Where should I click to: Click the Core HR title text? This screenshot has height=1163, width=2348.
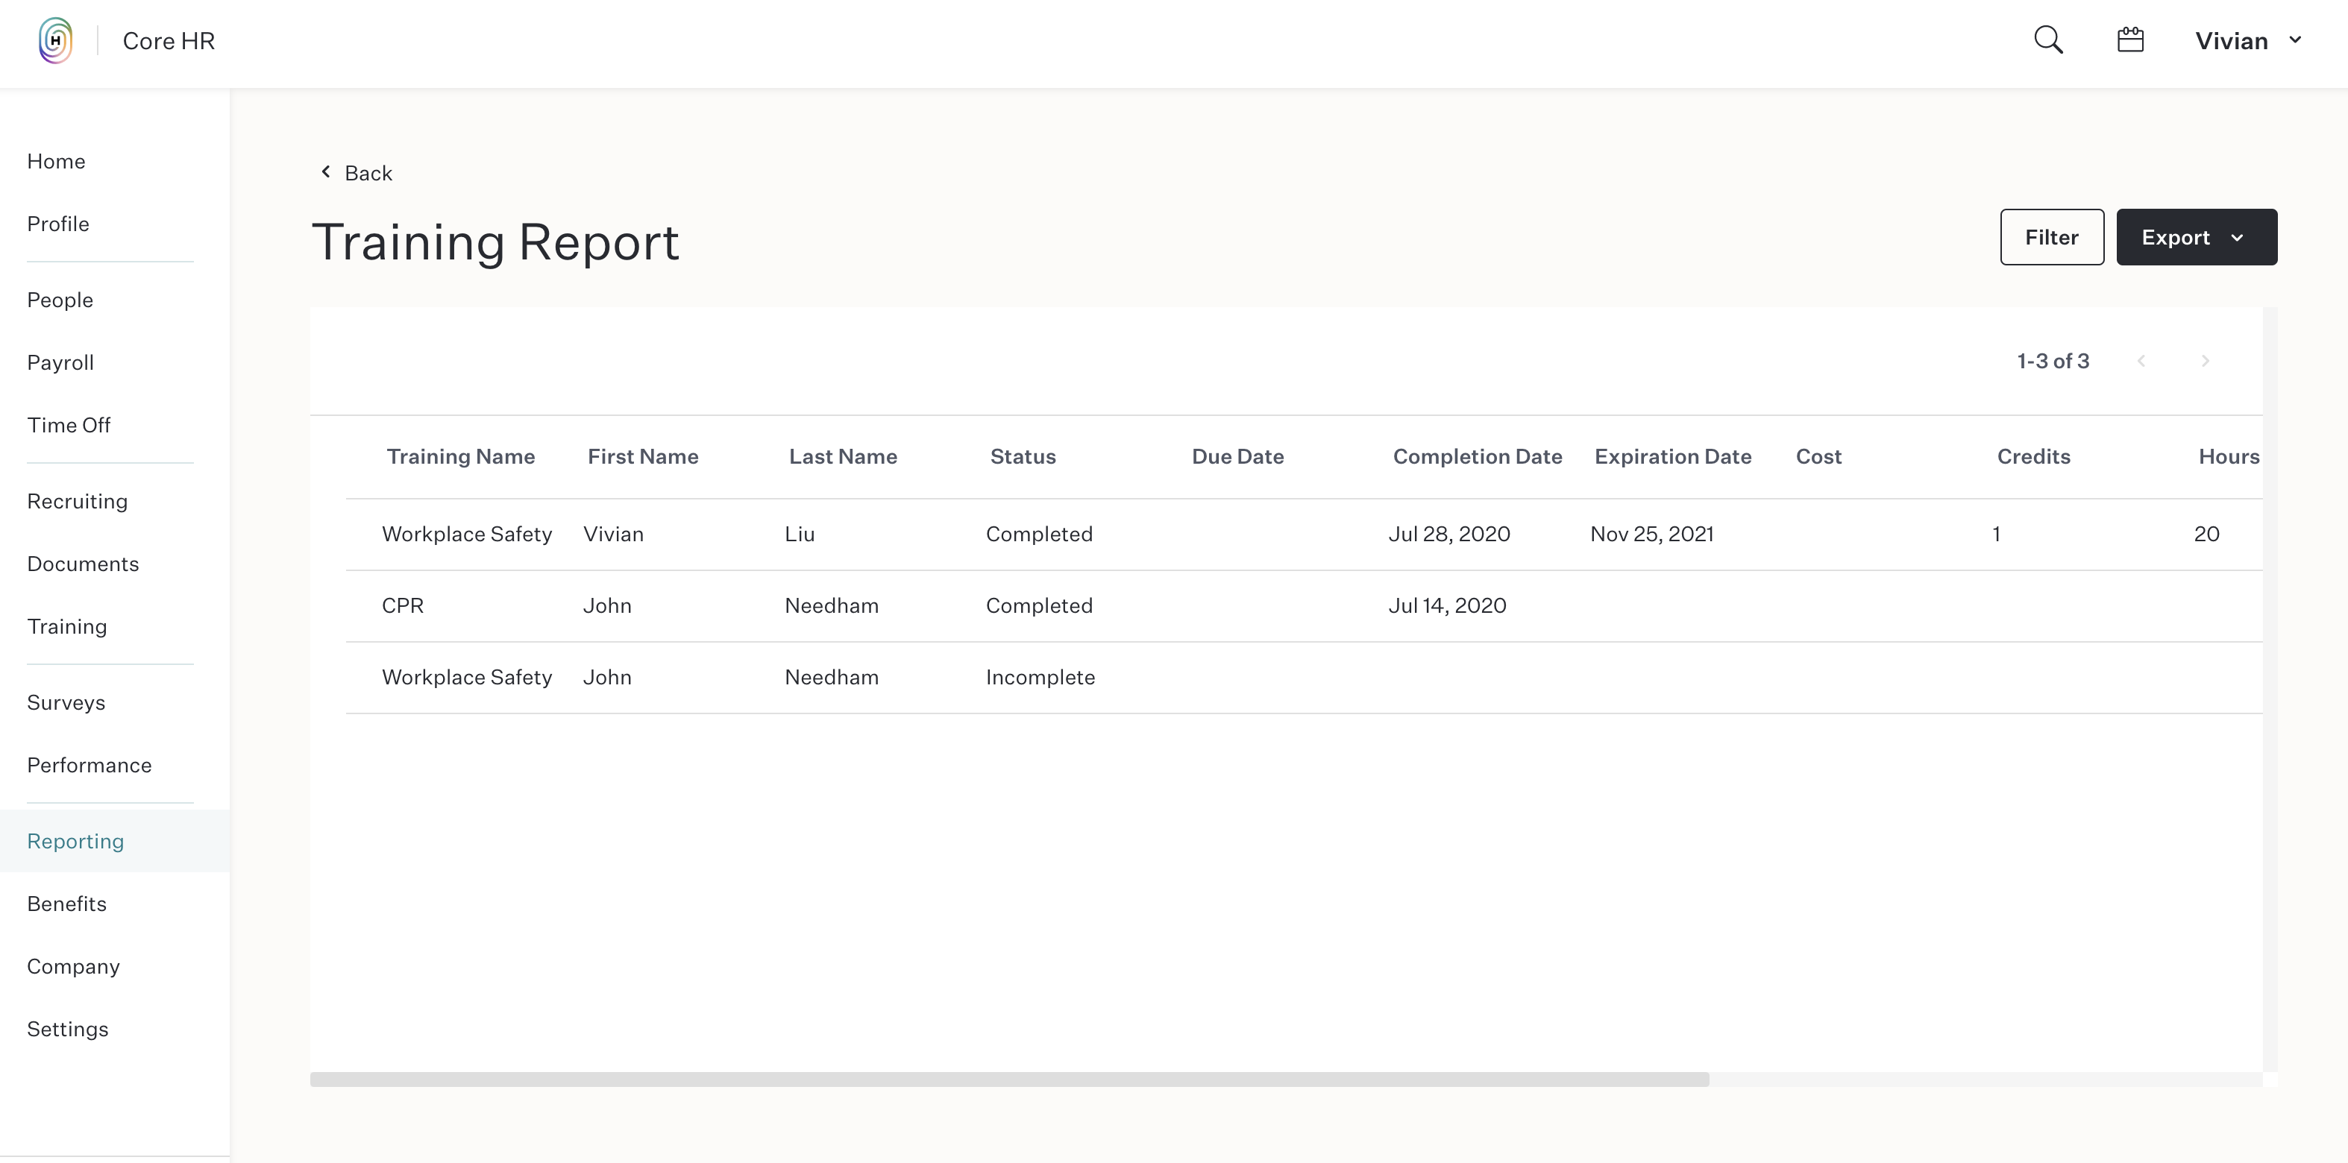169,41
